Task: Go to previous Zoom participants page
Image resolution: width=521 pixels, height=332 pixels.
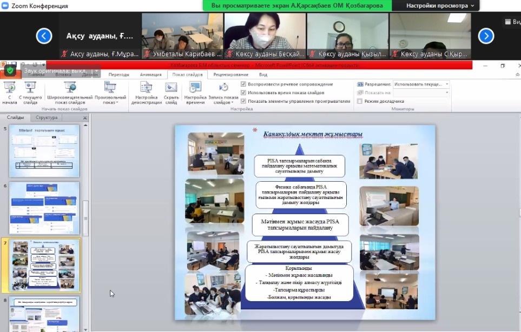Action: (44, 36)
